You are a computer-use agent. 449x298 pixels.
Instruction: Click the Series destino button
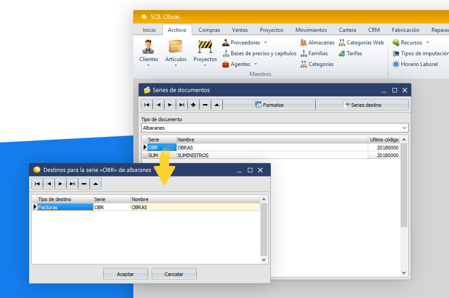tap(362, 105)
